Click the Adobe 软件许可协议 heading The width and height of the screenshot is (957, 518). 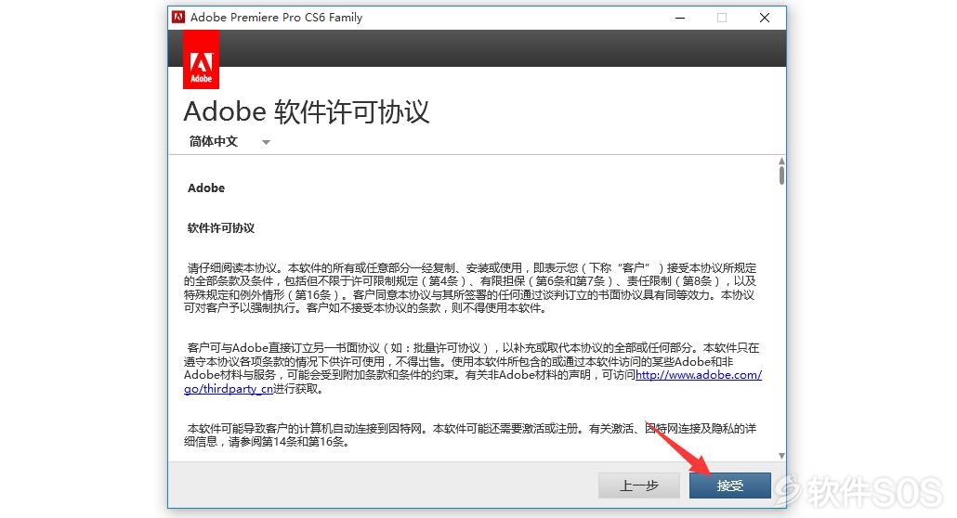pyautogui.click(x=307, y=111)
